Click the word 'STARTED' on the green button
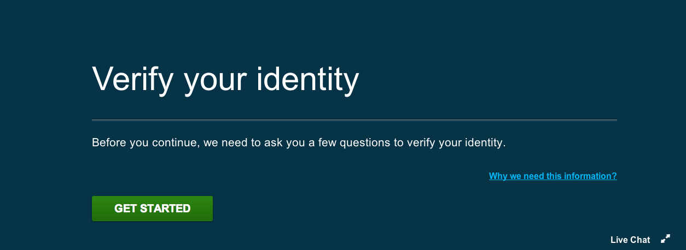Viewport: 686px width, 250px height. (x=165, y=209)
